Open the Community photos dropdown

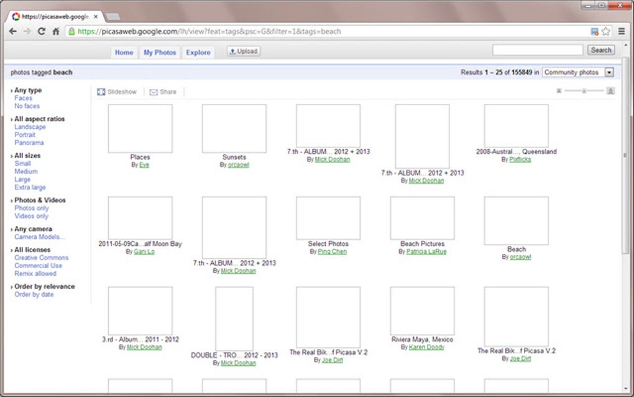tap(609, 72)
